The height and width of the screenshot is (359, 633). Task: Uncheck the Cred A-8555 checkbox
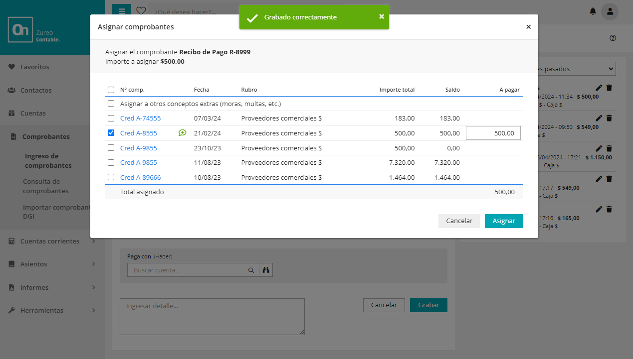[x=111, y=133]
